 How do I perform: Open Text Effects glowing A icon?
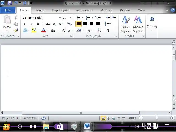click(25, 31)
